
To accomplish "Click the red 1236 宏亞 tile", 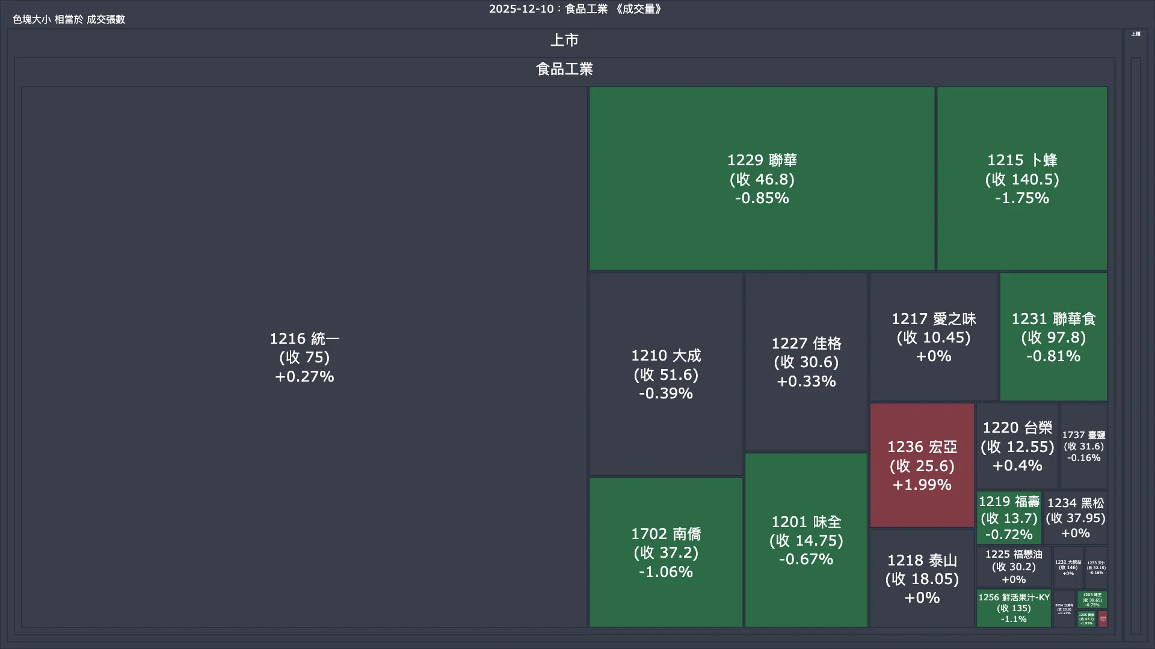I will (x=922, y=465).
